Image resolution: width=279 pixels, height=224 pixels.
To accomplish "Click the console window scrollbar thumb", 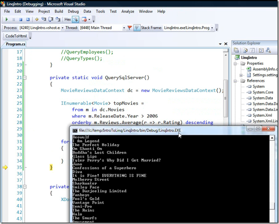I will pos(272,206).
